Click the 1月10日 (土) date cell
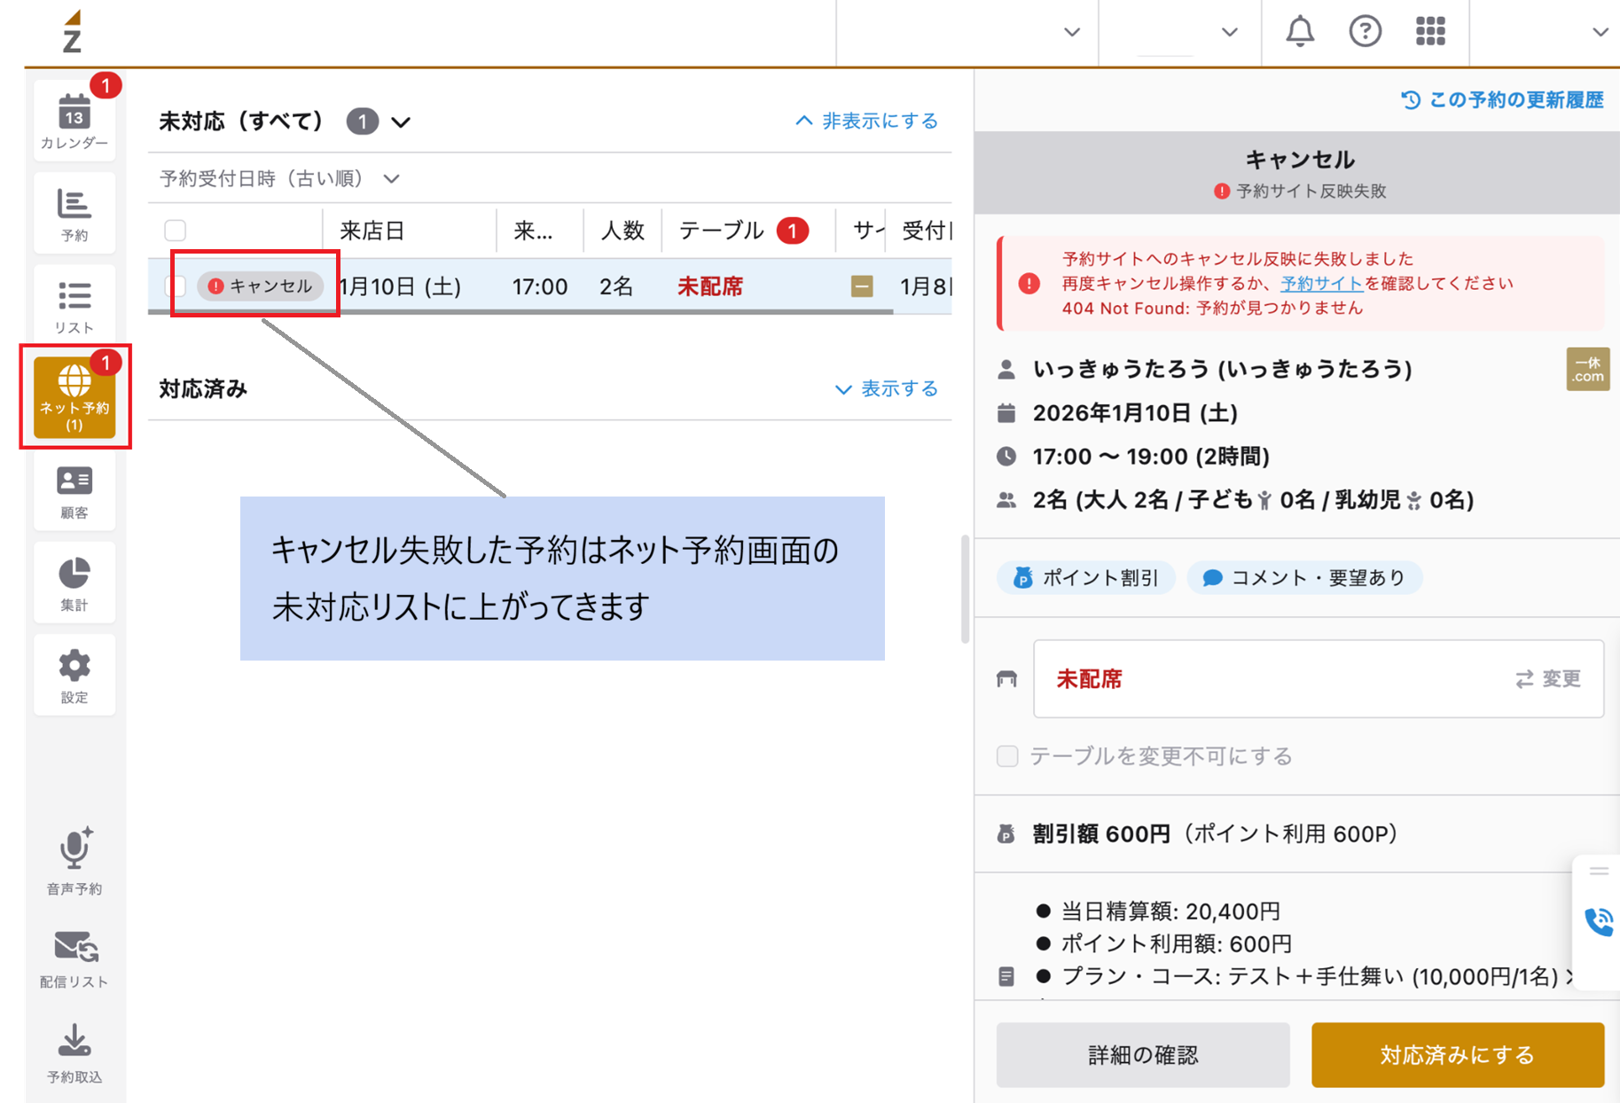This screenshot has width=1620, height=1103. (x=401, y=286)
